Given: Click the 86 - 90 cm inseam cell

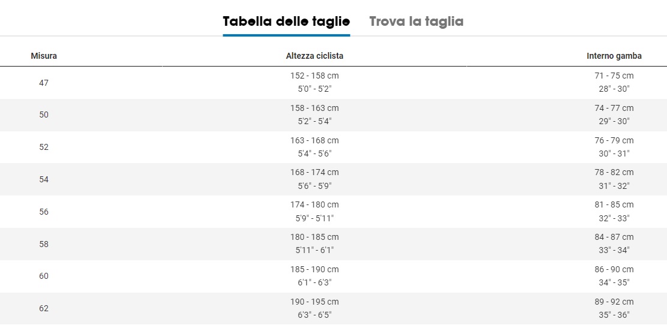Looking at the screenshot, I should tap(614, 269).
